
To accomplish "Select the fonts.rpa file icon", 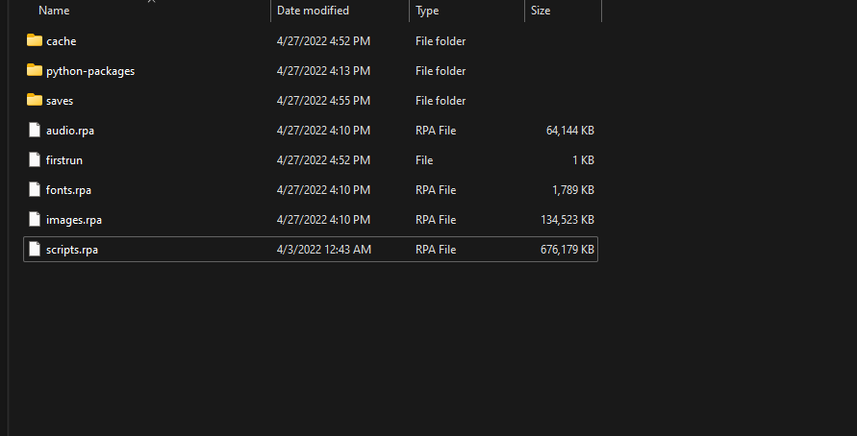I will point(35,190).
